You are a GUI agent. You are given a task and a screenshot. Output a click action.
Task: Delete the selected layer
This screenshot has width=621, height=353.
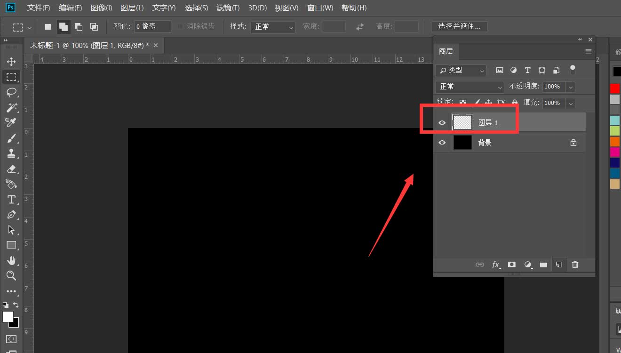tap(575, 265)
